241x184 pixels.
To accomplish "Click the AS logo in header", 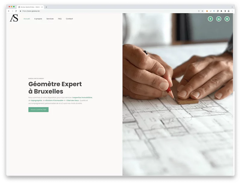I will (x=14, y=18).
